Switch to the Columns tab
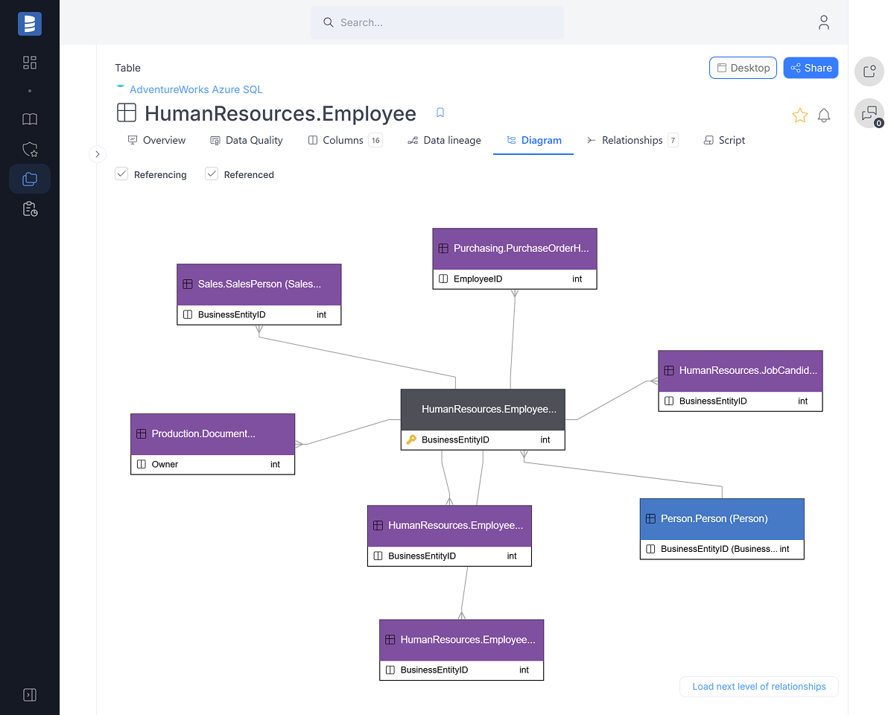The height and width of the screenshot is (715, 894). tap(343, 140)
